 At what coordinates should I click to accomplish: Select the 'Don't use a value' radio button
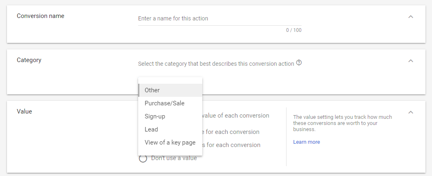coord(143,158)
